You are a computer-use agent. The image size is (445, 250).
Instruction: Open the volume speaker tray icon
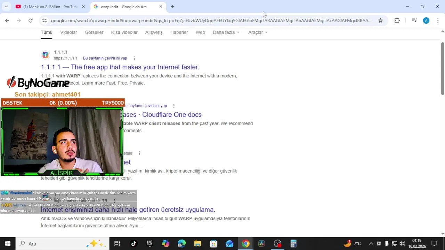pos(402,243)
